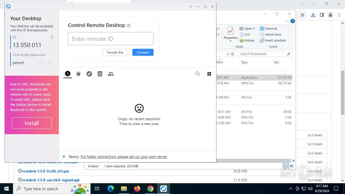Search peers with the magnifier icon
This screenshot has height=194, width=345.
point(198,74)
